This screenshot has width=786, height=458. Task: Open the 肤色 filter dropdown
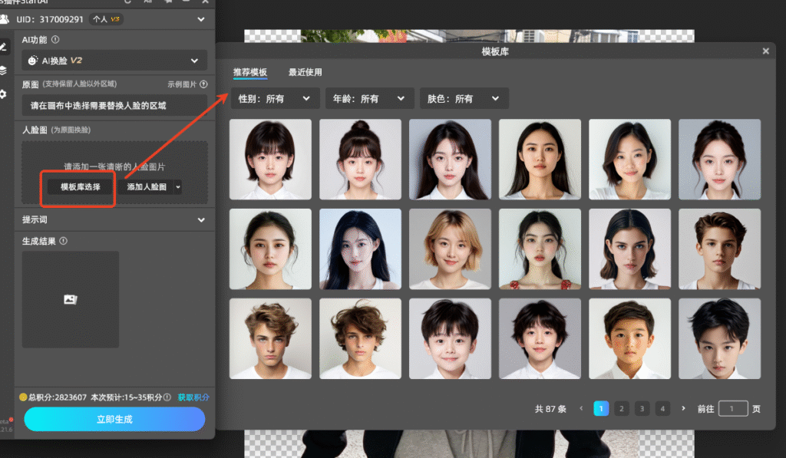pos(464,99)
